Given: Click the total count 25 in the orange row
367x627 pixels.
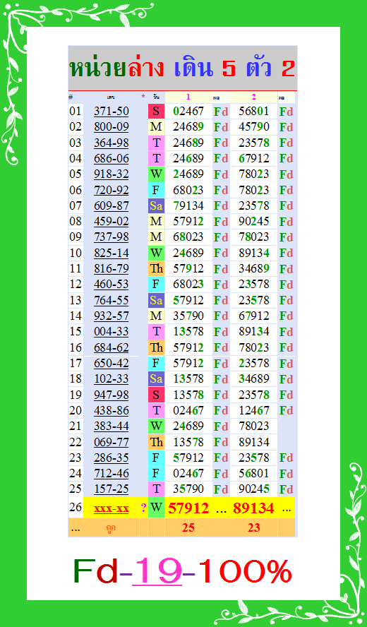Looking at the screenshot, I should pos(188,528).
